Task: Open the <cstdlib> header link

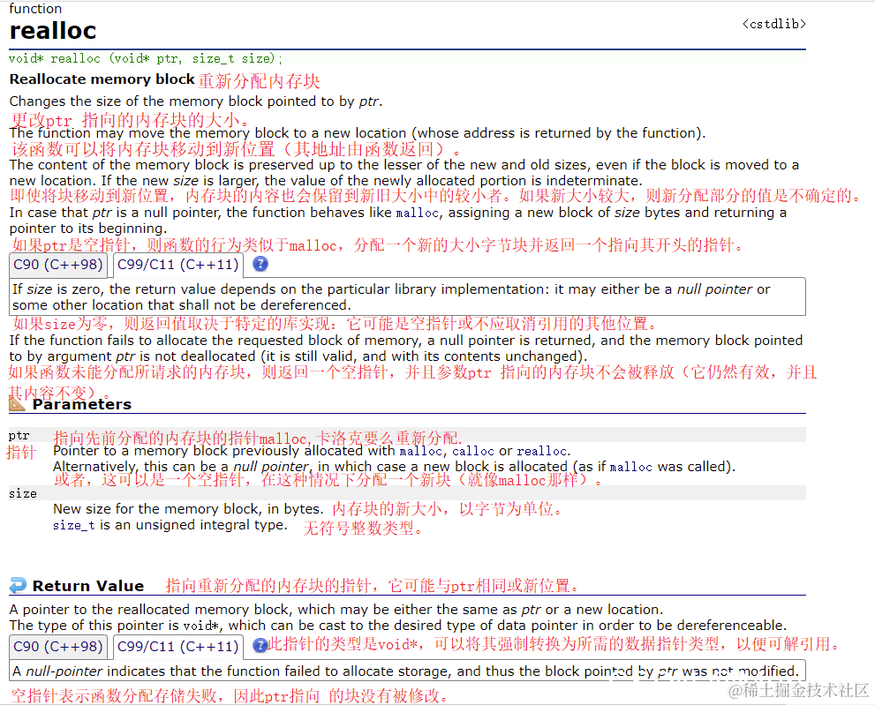Action: click(774, 24)
